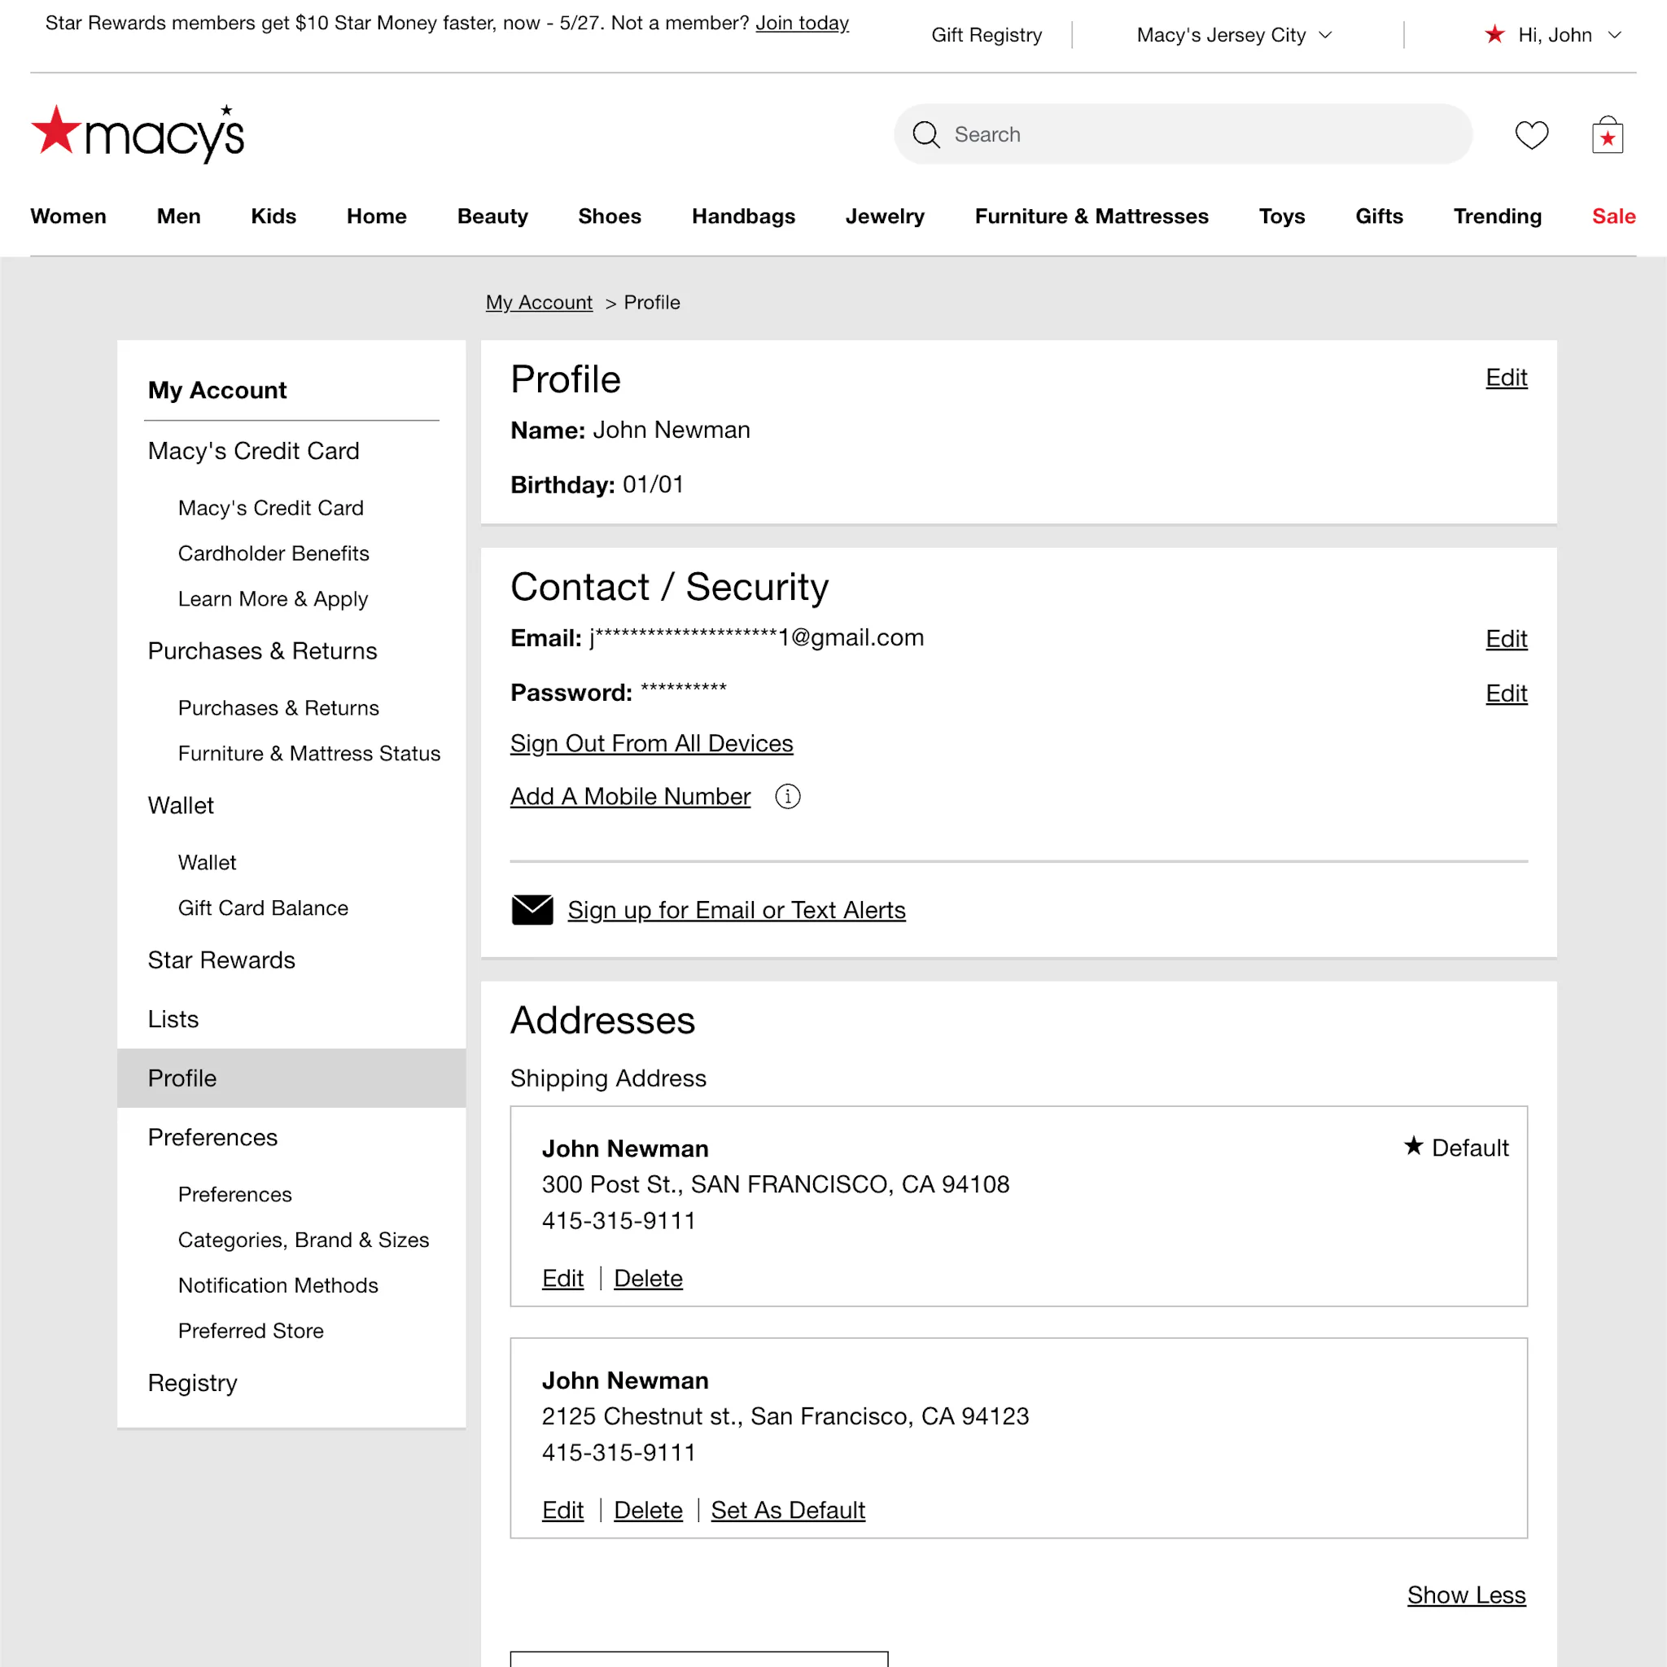Delete the 2125 Chestnut st. address
Image resolution: width=1667 pixels, height=1667 pixels.
[648, 1510]
